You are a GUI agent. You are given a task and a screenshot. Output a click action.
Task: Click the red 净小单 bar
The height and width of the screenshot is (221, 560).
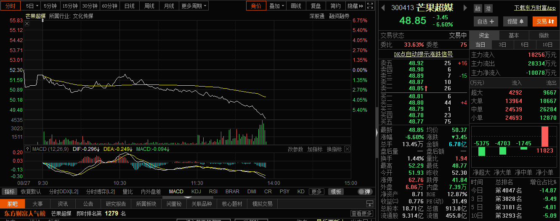(545, 137)
